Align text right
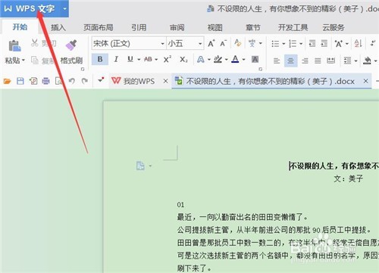The width and height of the screenshot is (379, 273). 305,60
